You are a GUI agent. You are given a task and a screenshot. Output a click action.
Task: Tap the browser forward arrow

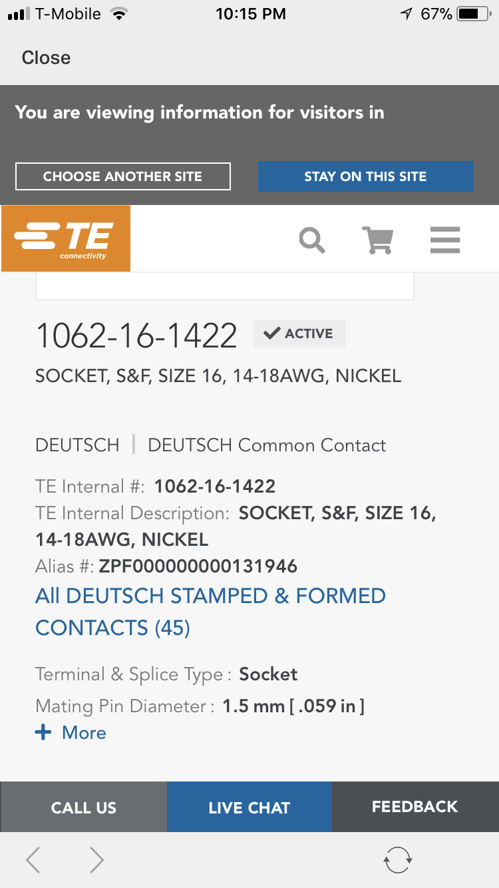(x=97, y=859)
